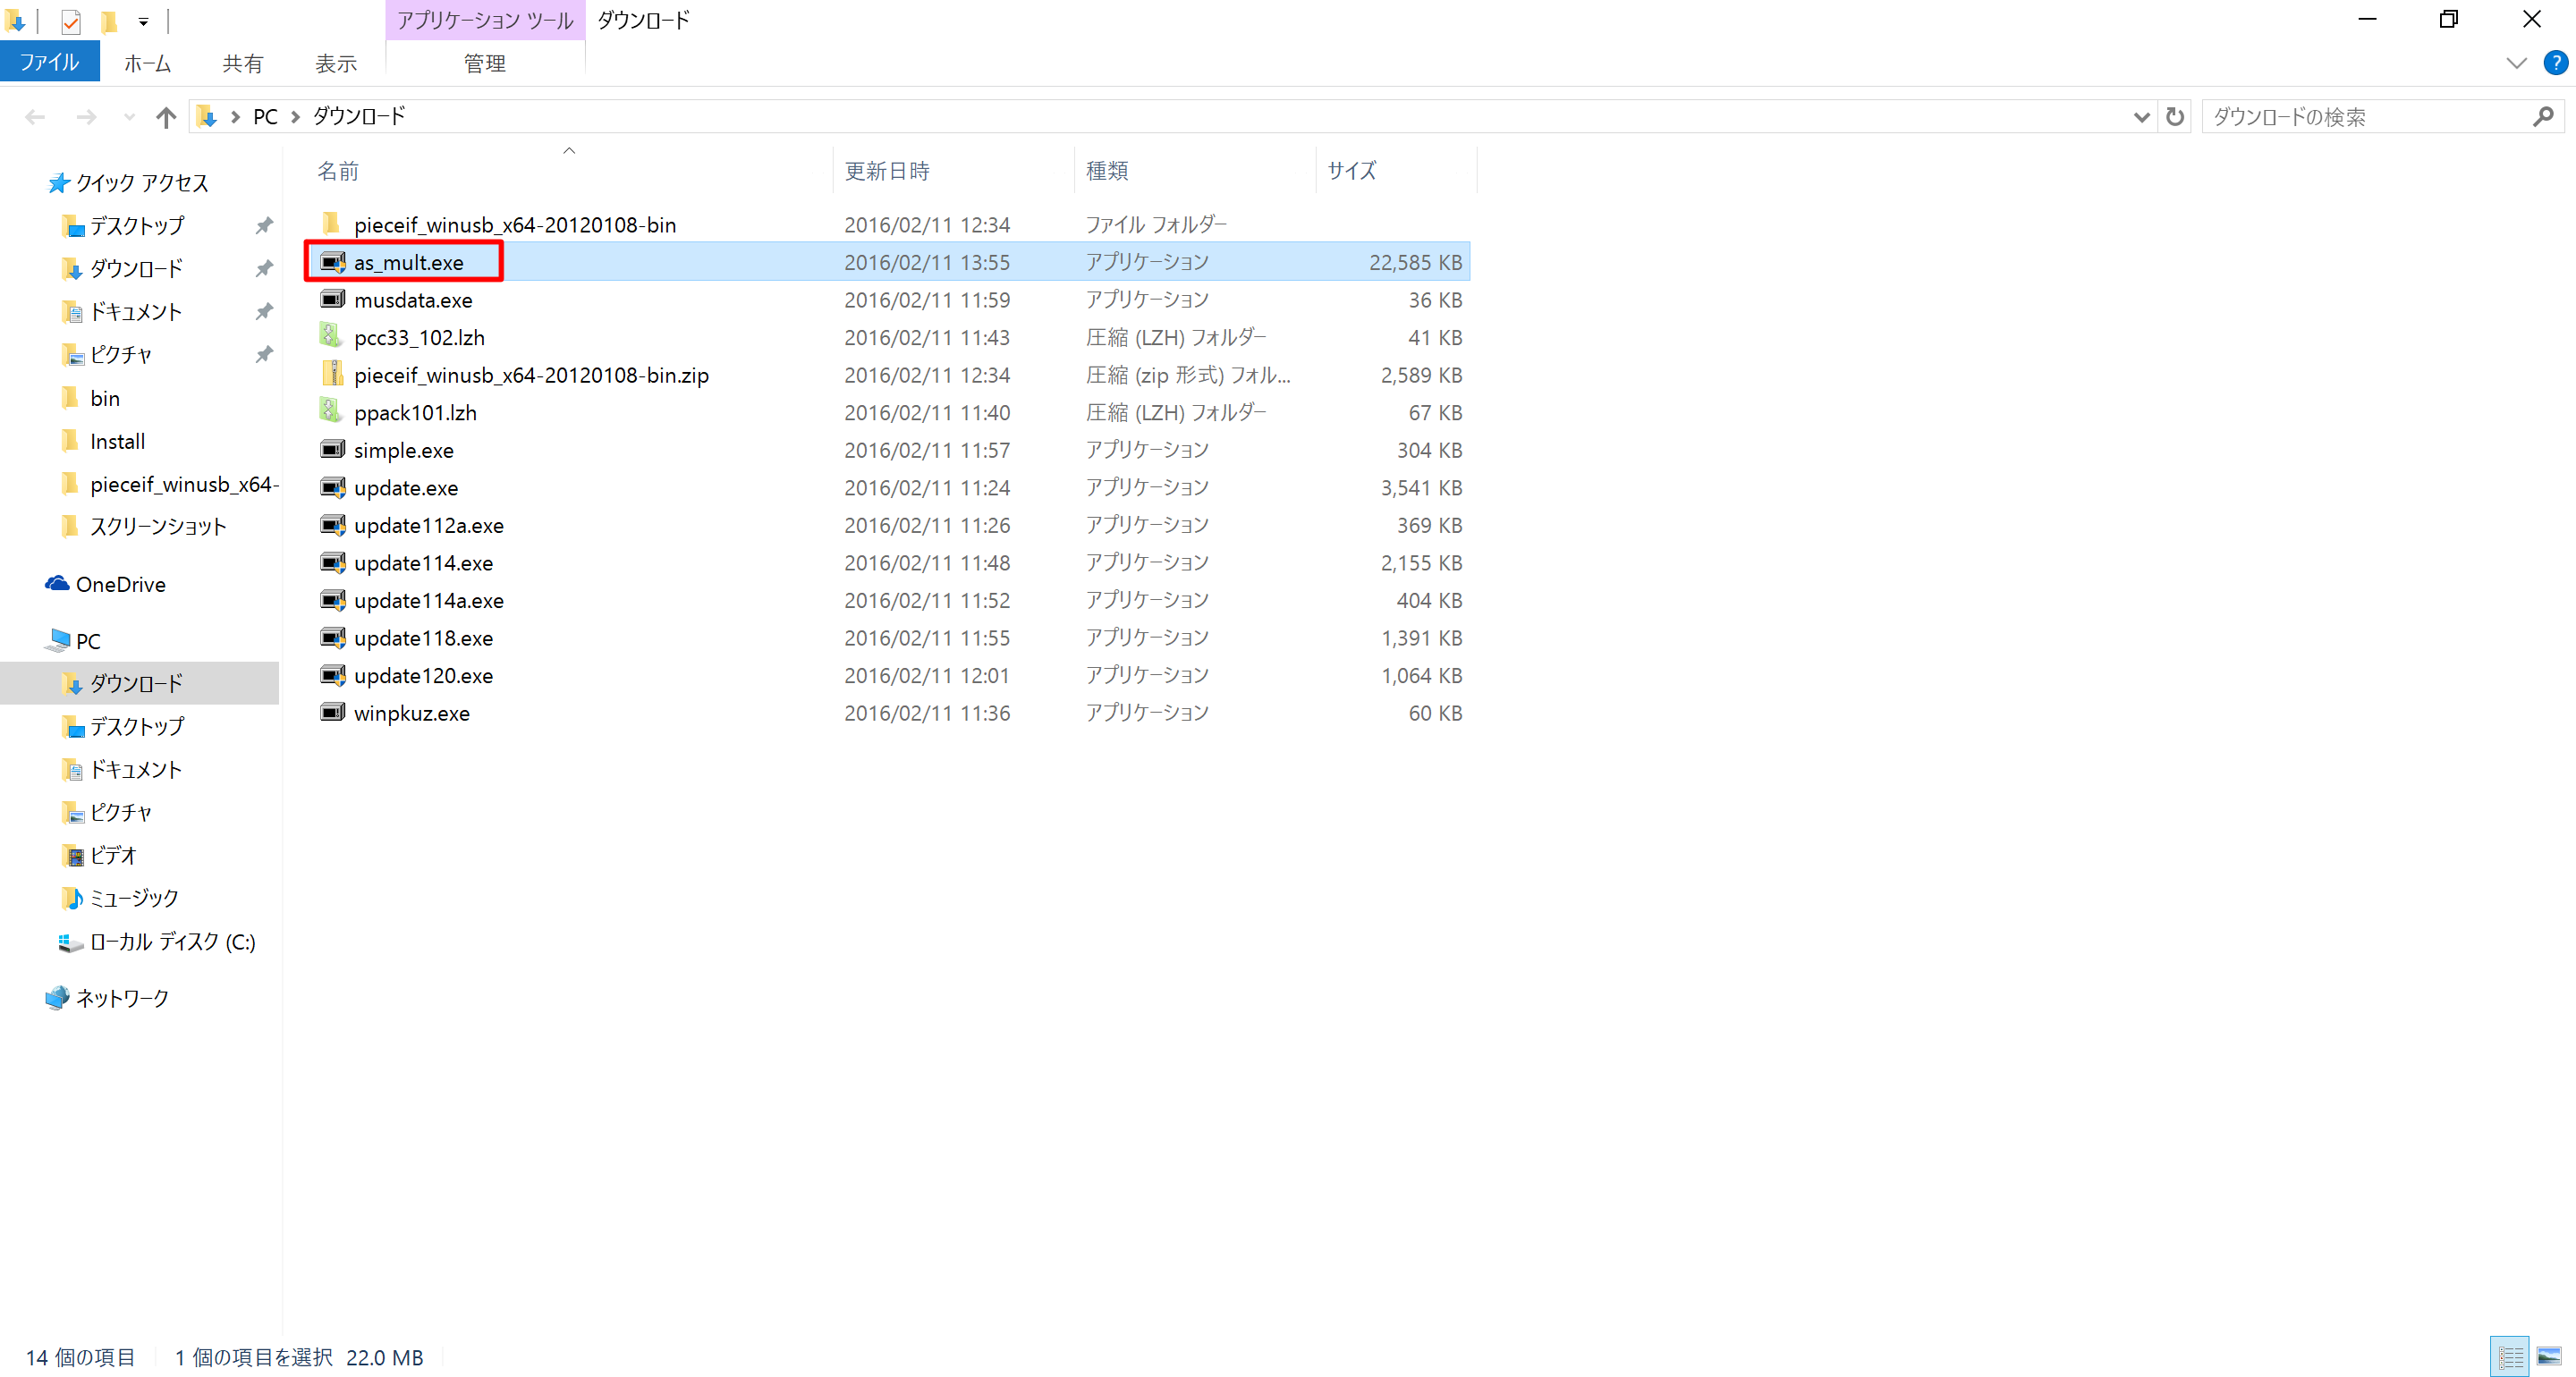This screenshot has height=1377, width=2576.
Task: Select ローカル ディスク (C:) drive
Action: (172, 941)
